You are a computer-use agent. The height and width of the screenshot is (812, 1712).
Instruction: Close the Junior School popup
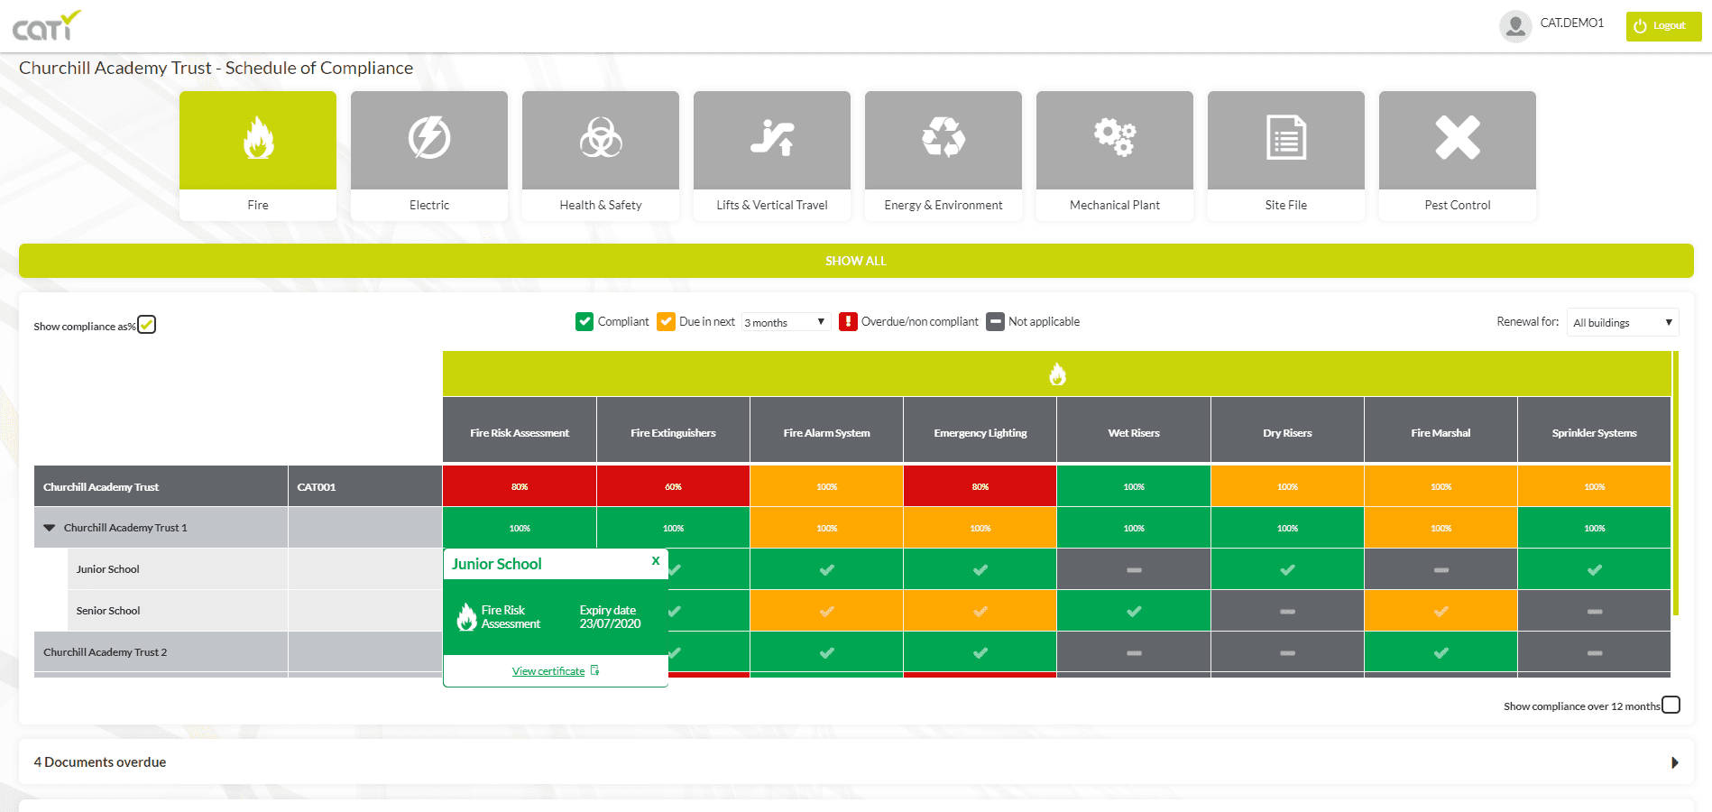(656, 560)
